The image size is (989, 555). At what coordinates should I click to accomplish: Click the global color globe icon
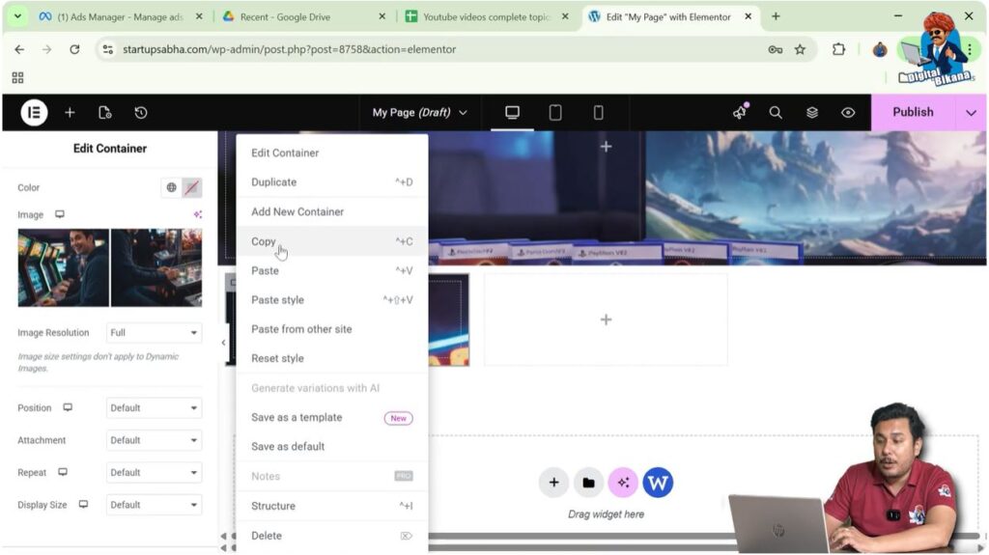click(172, 187)
